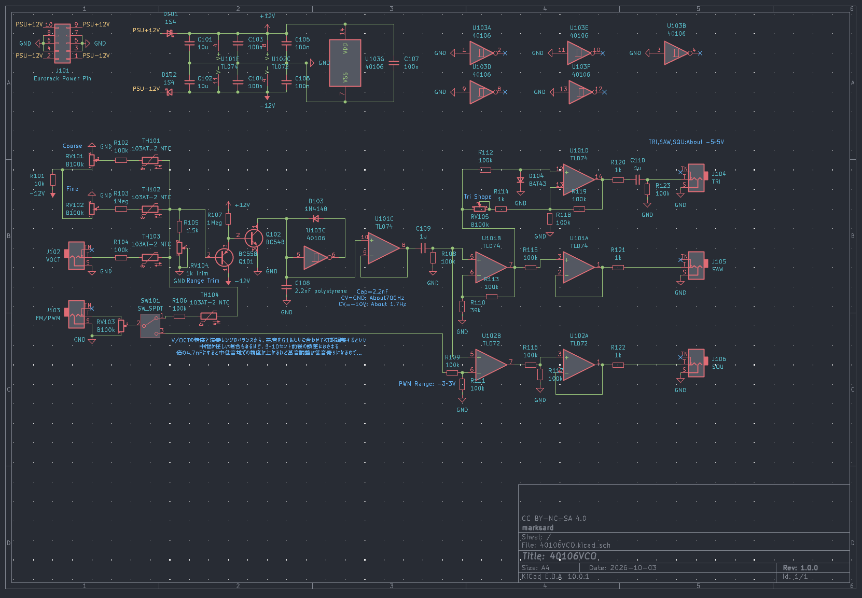Select the U102A TL072 op-amp symbol
The height and width of the screenshot is (598, 862).
pyautogui.click(x=579, y=365)
